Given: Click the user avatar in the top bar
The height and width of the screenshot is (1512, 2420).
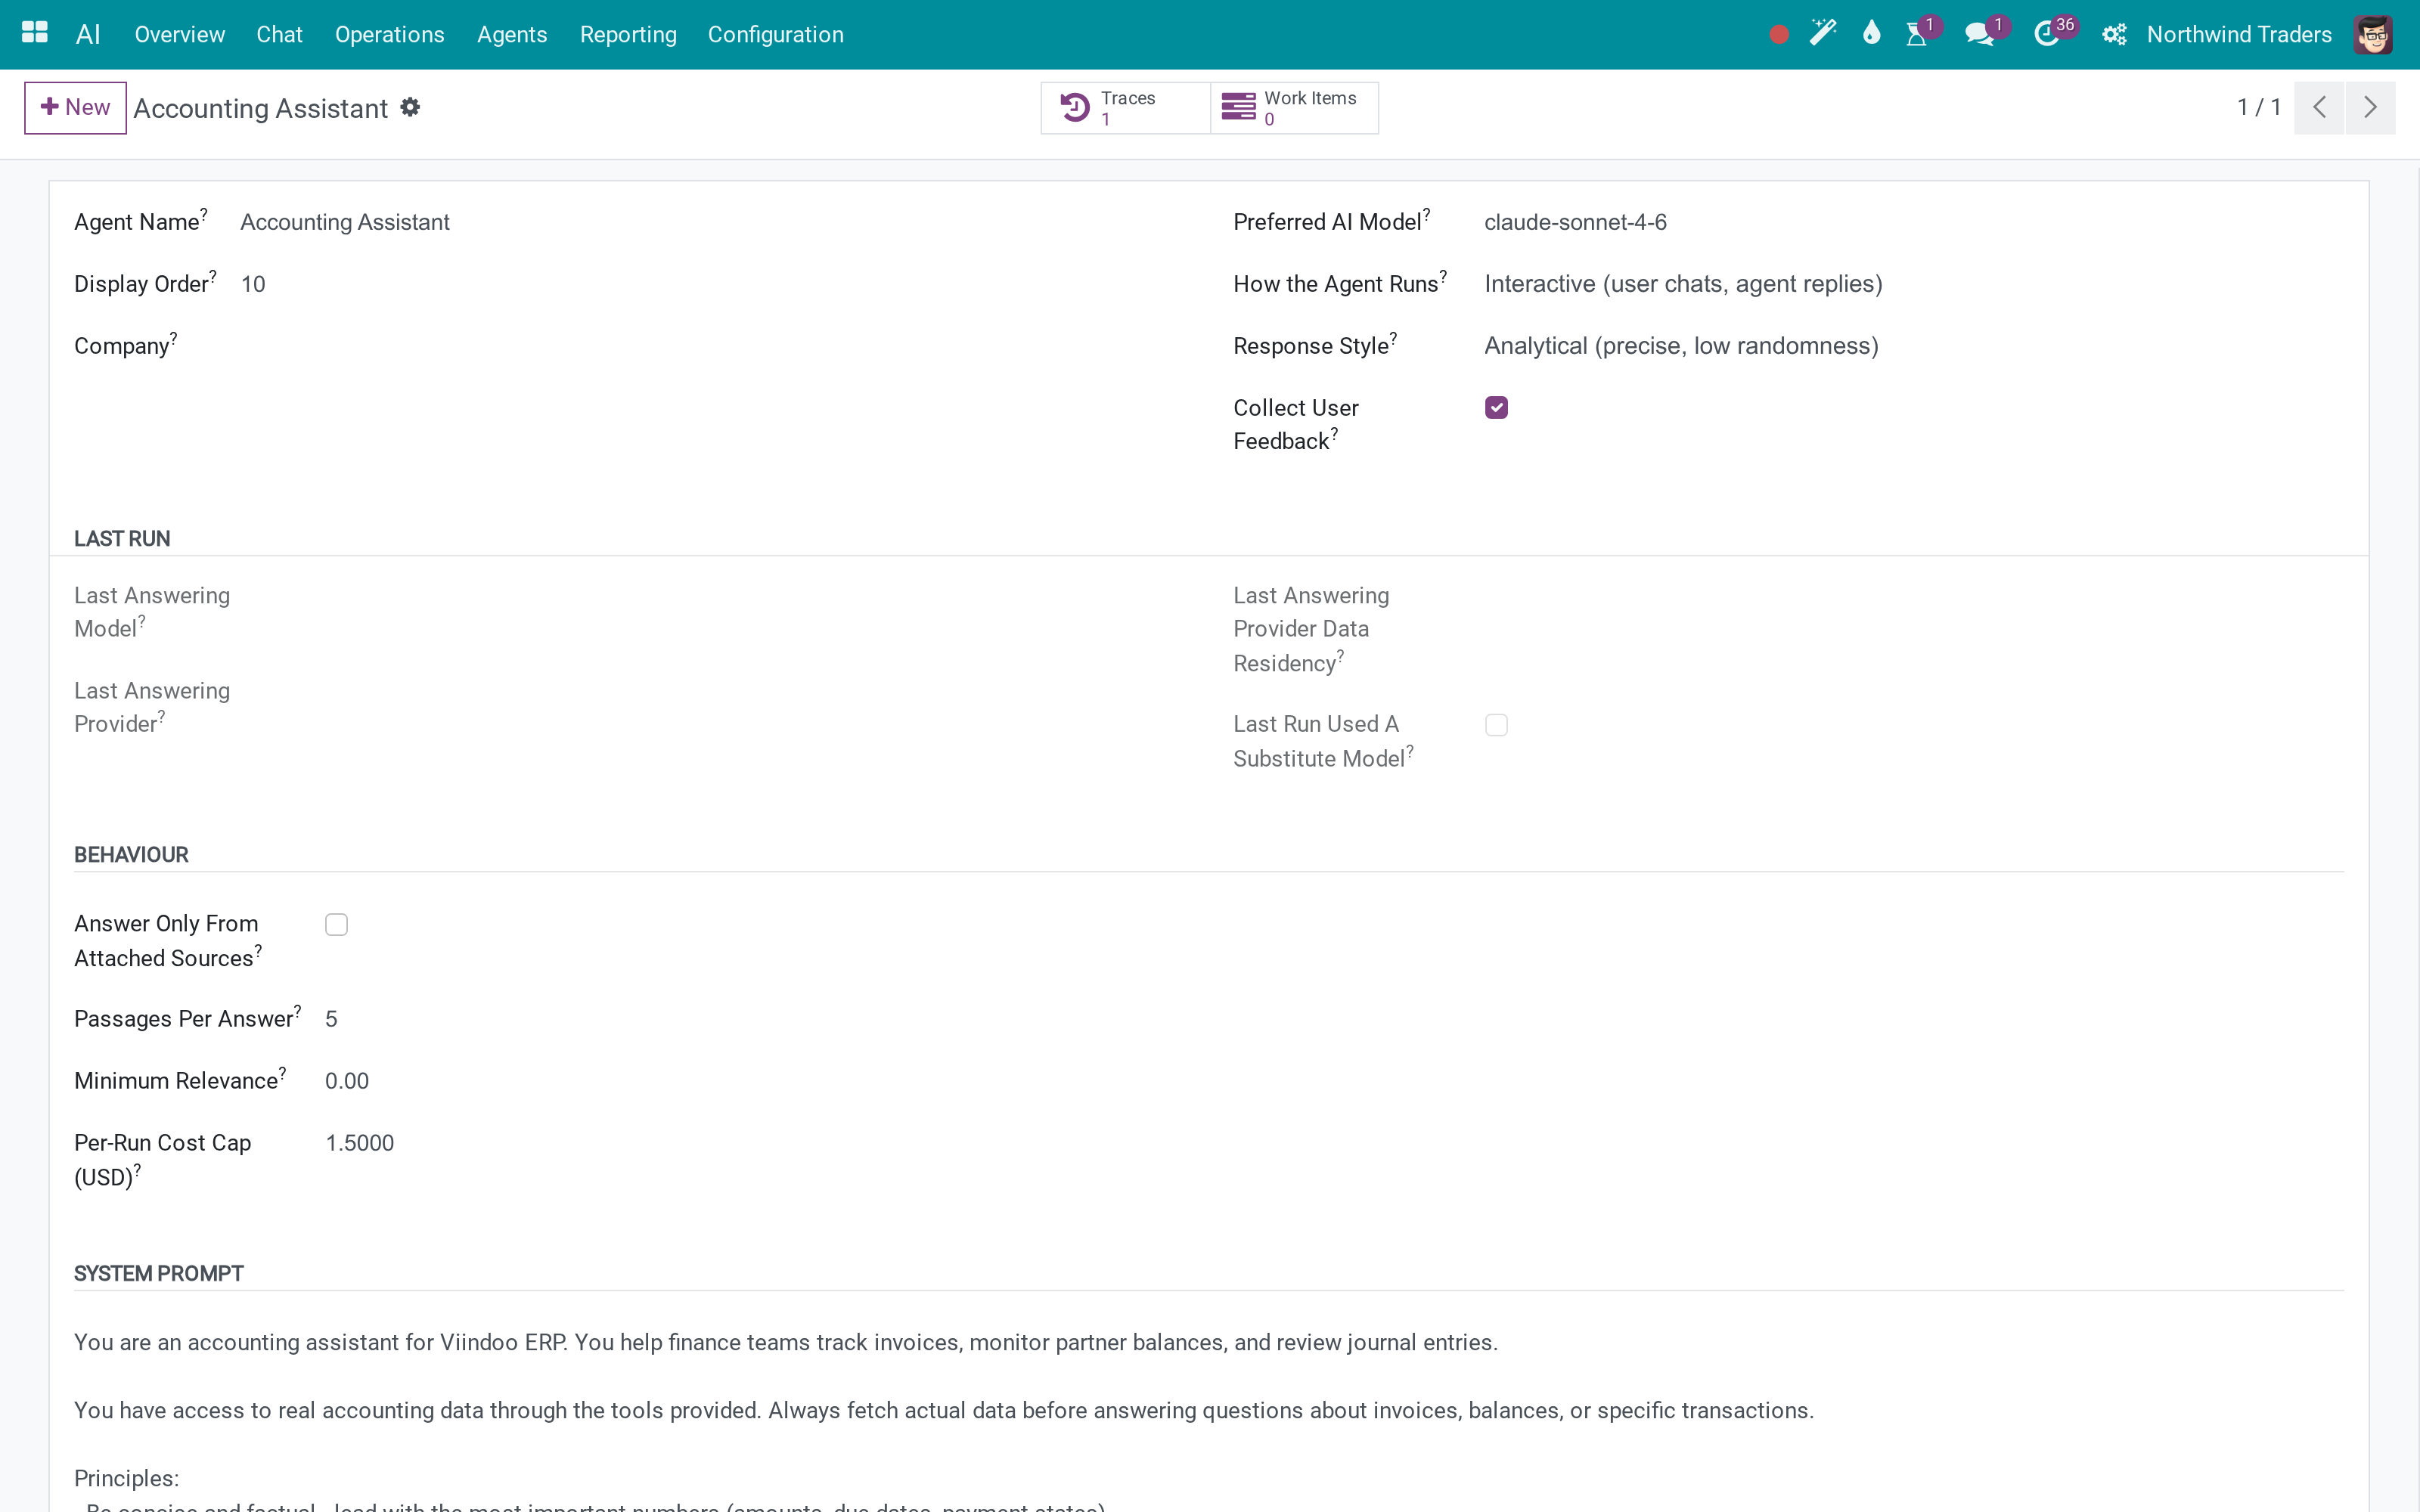Looking at the screenshot, I should pyautogui.click(x=2373, y=35).
